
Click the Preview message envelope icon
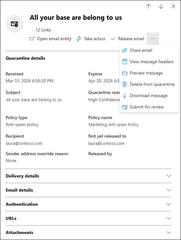pos(125,73)
